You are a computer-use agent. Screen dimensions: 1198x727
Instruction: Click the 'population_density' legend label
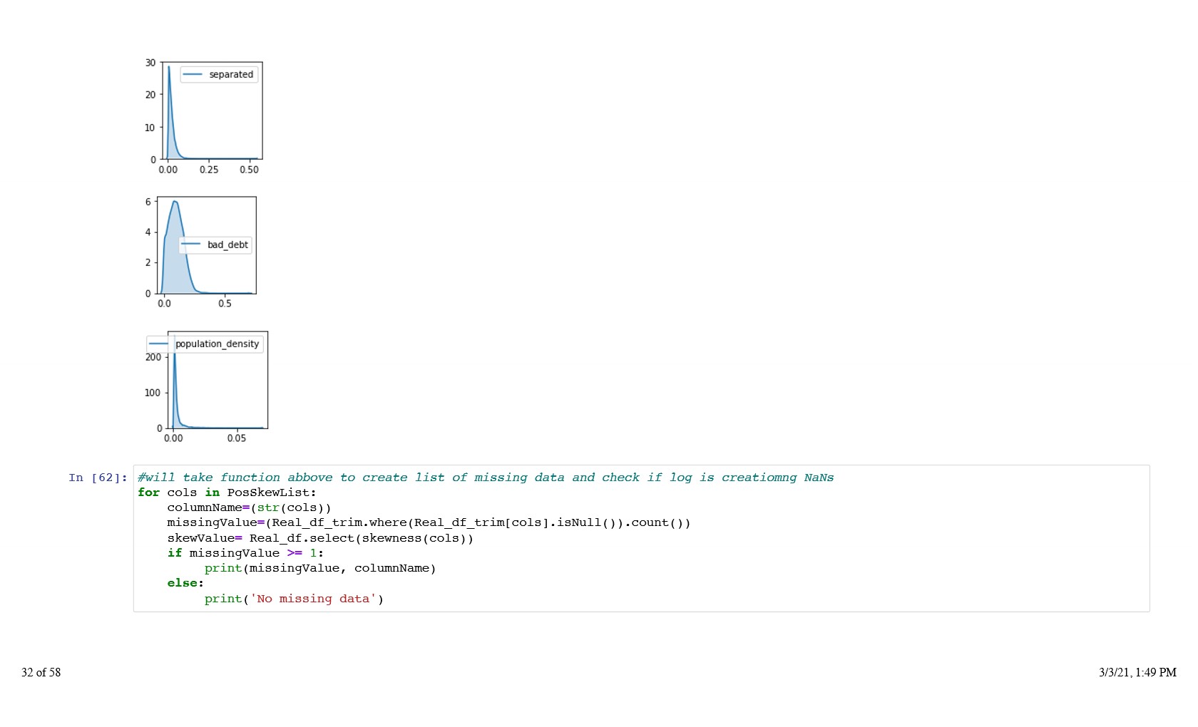217,344
